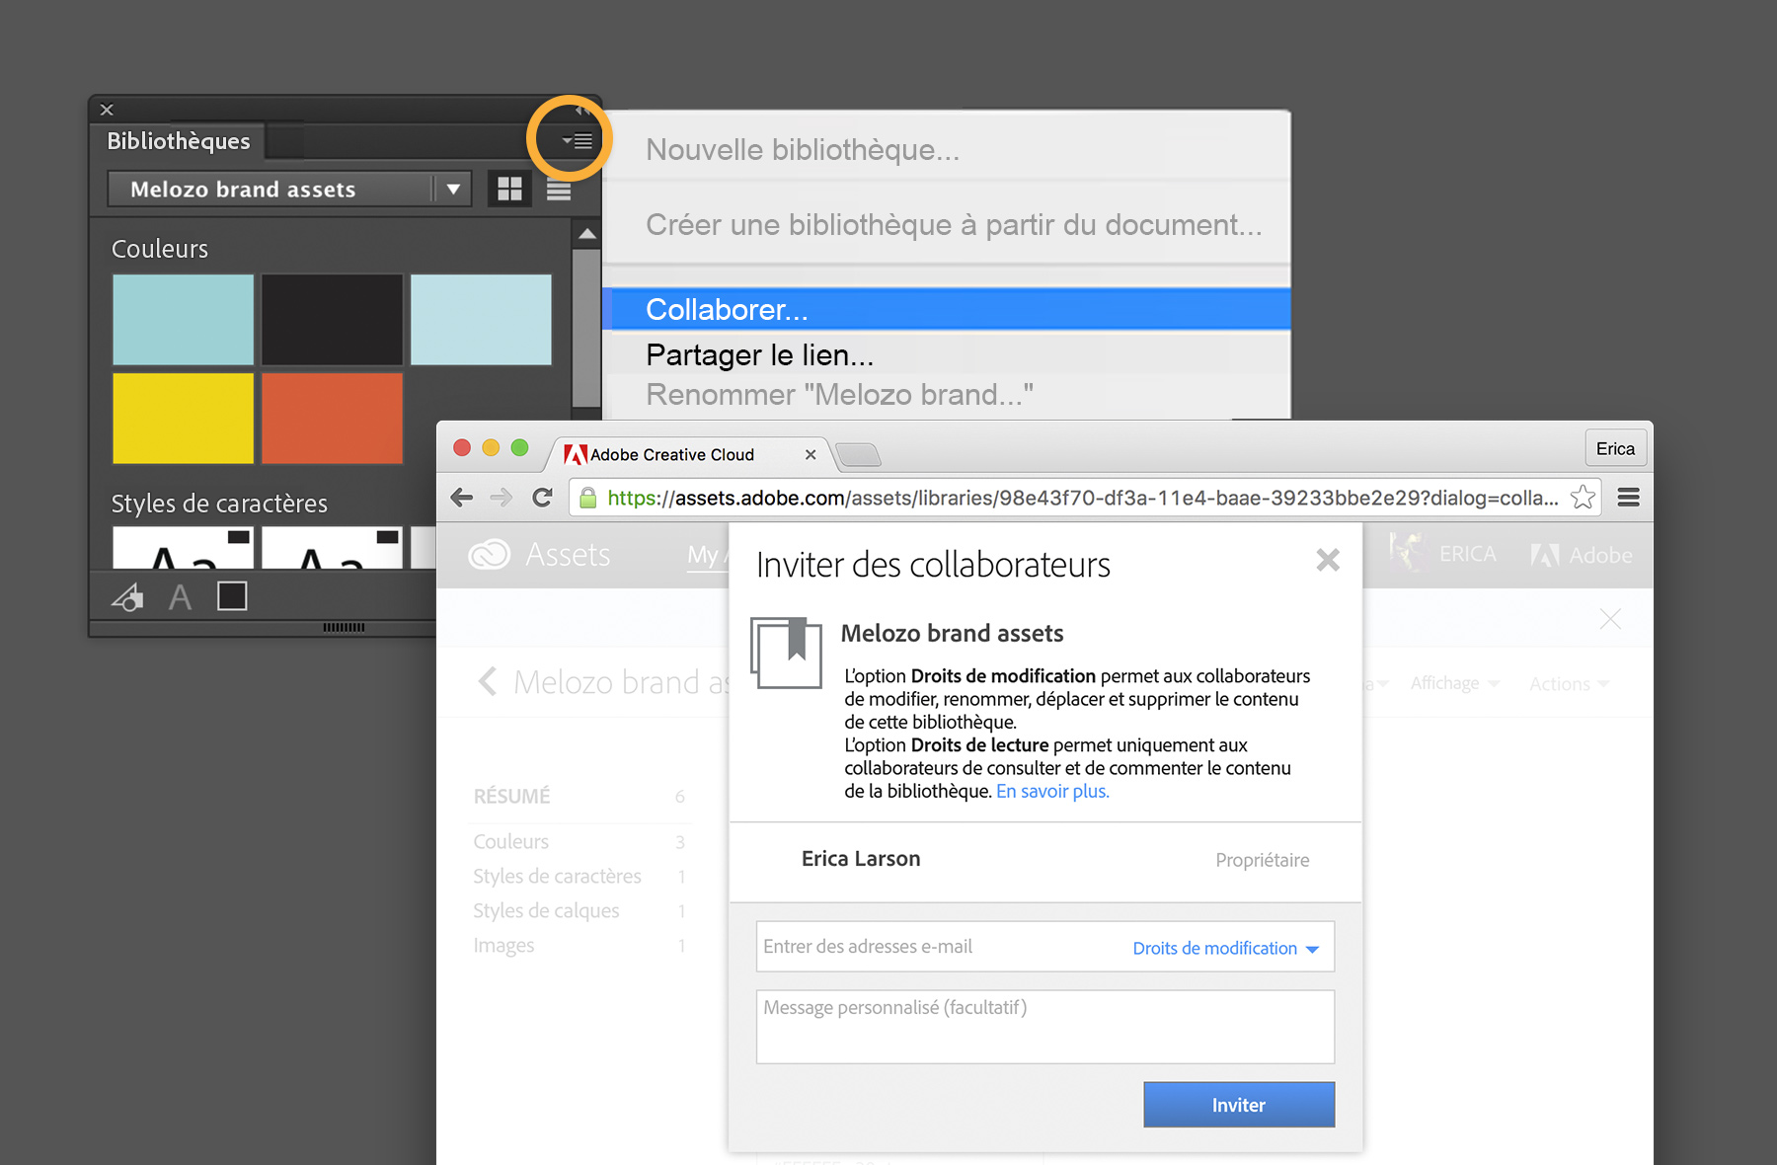
Task: Pick the pale blue color swatch
Action: point(481,320)
